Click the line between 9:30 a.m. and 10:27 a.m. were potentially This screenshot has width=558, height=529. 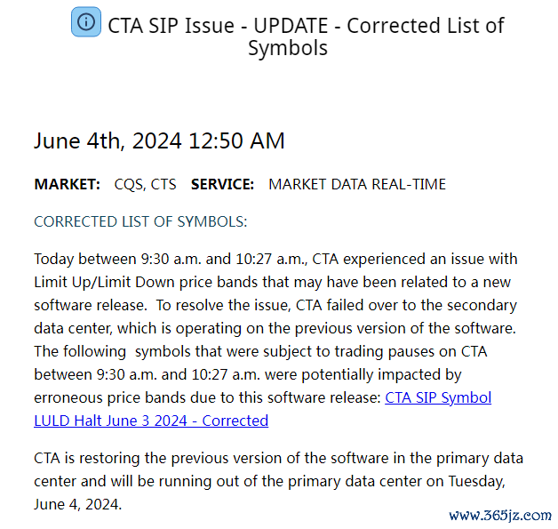coord(248,374)
